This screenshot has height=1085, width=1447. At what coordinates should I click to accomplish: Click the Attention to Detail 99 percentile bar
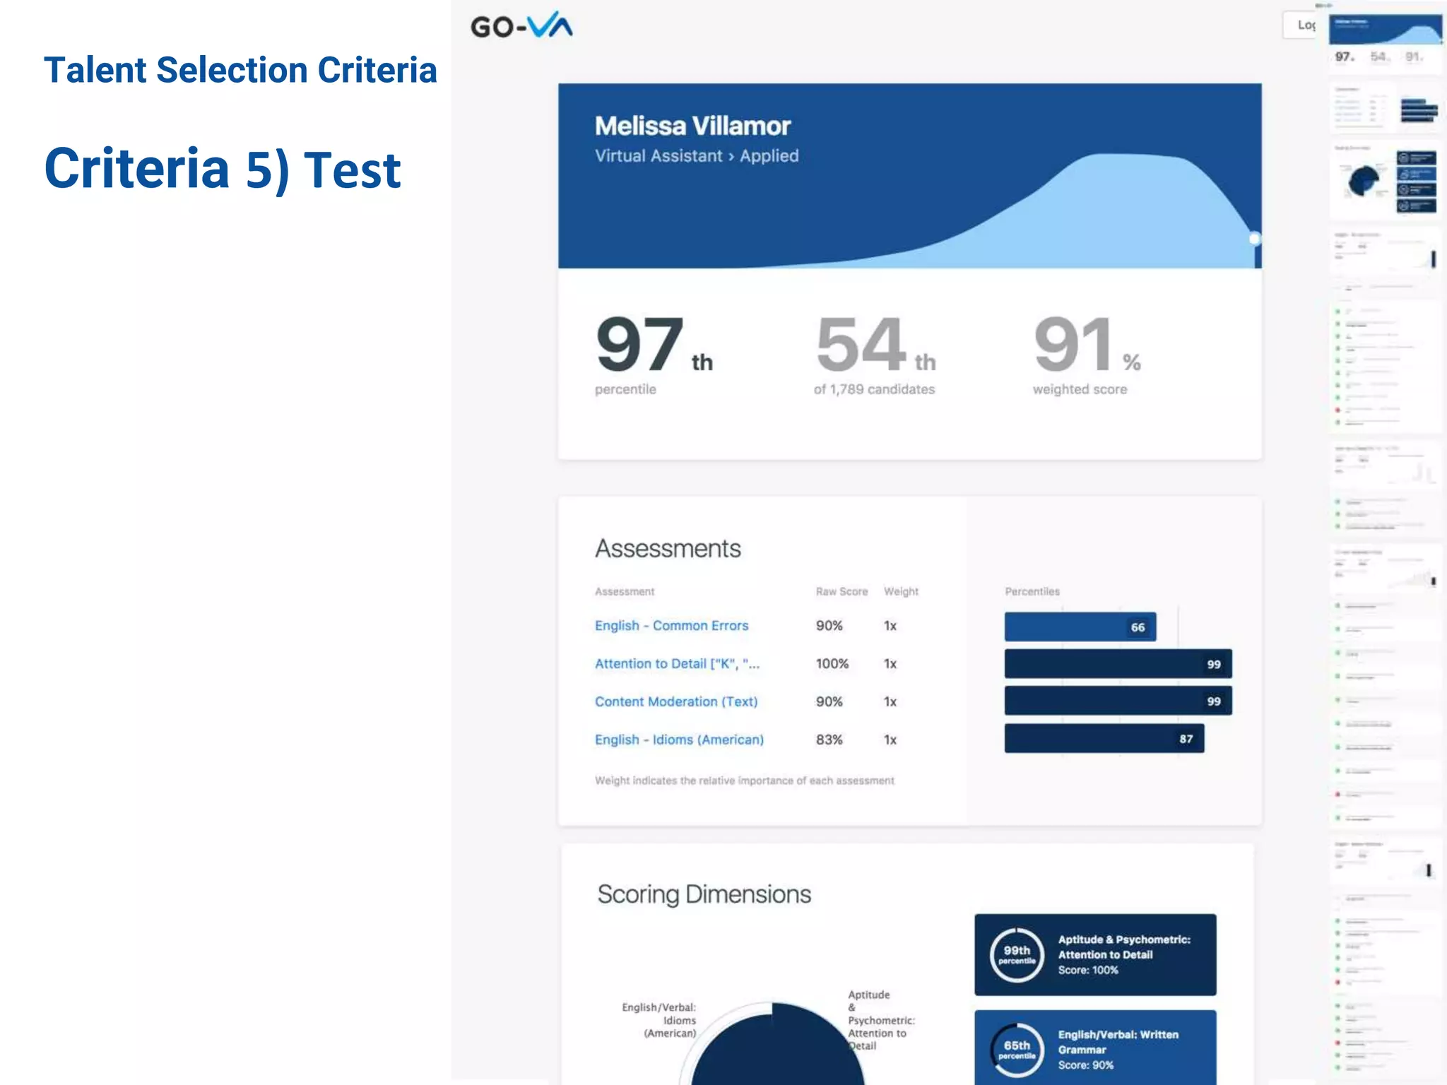click(x=1118, y=663)
